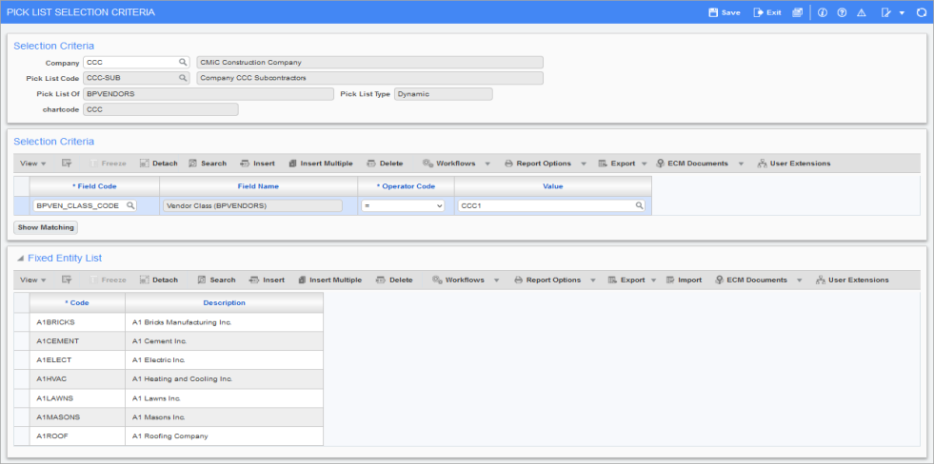Sort by Description column header
This screenshot has width=934, height=464.
click(224, 302)
